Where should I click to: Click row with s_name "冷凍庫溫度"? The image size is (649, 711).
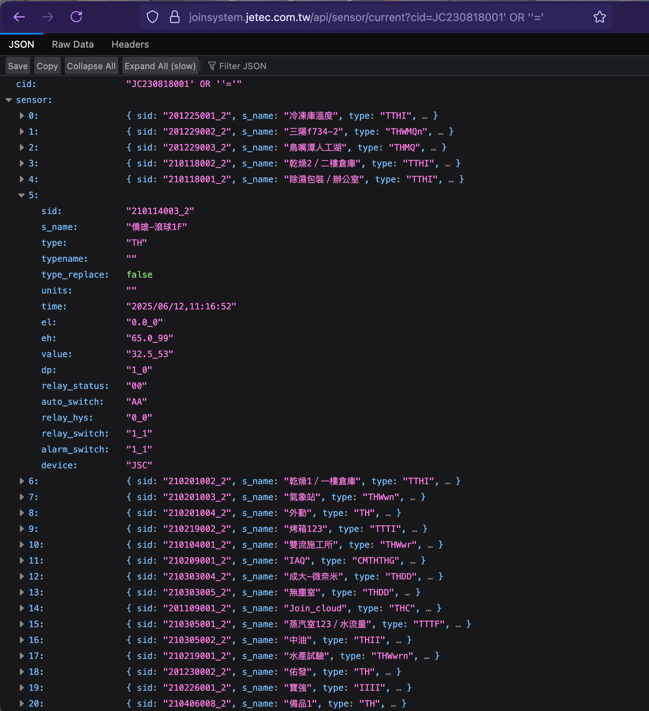(x=324, y=116)
